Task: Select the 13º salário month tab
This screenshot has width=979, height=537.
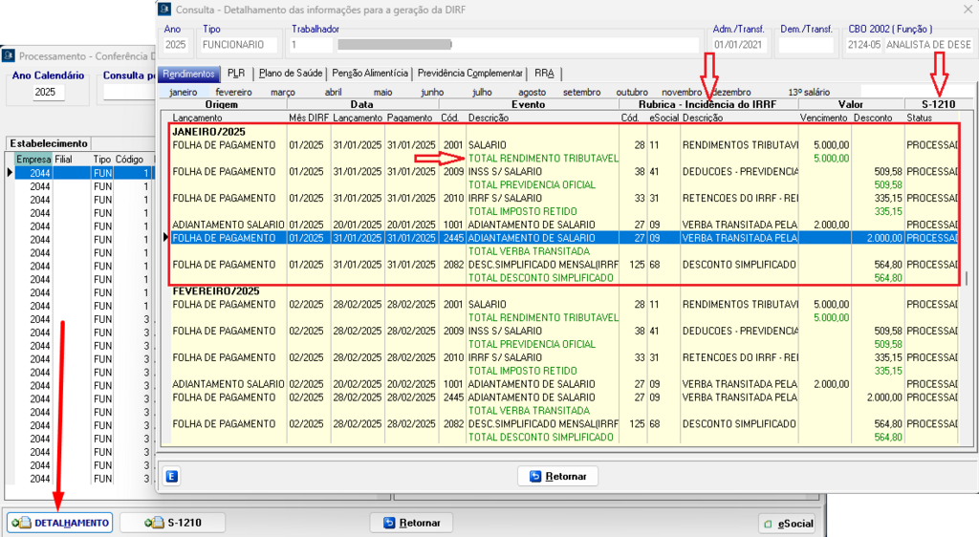Action: point(808,92)
